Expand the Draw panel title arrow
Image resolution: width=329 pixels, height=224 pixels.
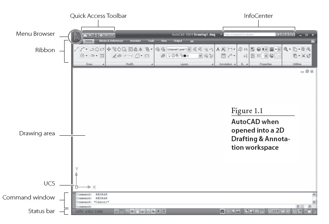click(x=103, y=65)
